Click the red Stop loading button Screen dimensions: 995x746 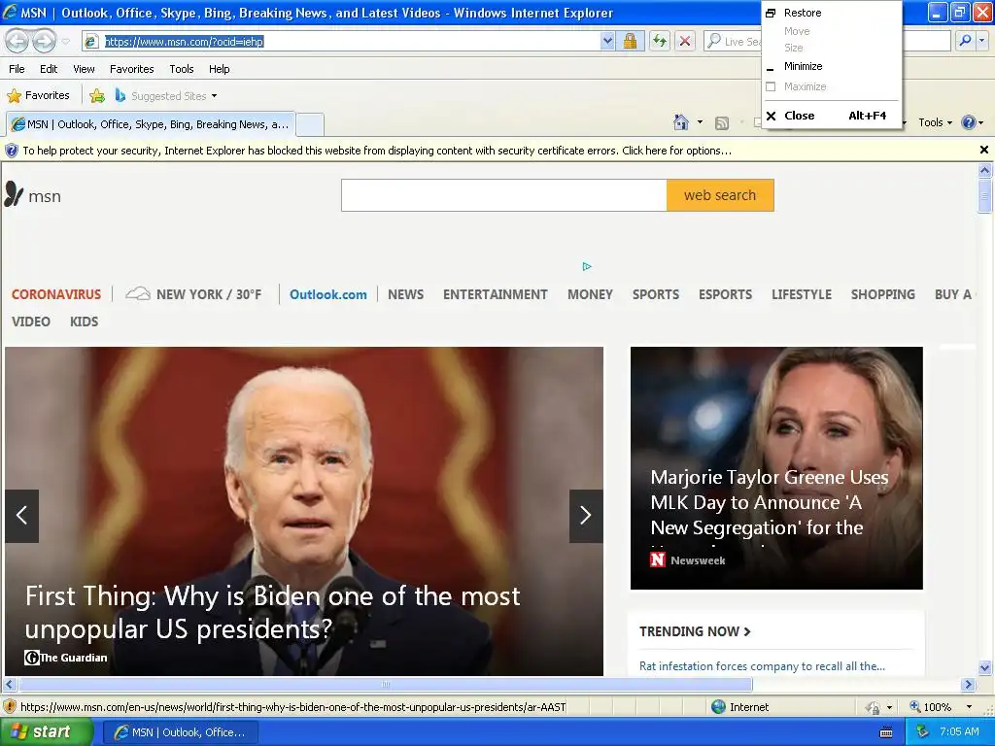point(685,41)
